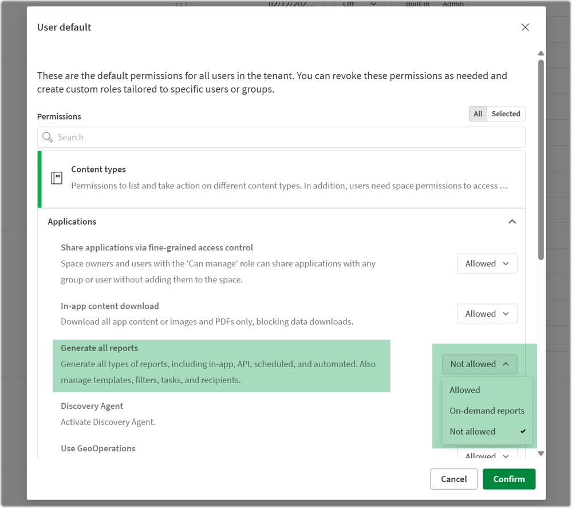This screenshot has height=508, width=572.
Task: Choose Allowed in the open dropdown list
Action: 465,390
